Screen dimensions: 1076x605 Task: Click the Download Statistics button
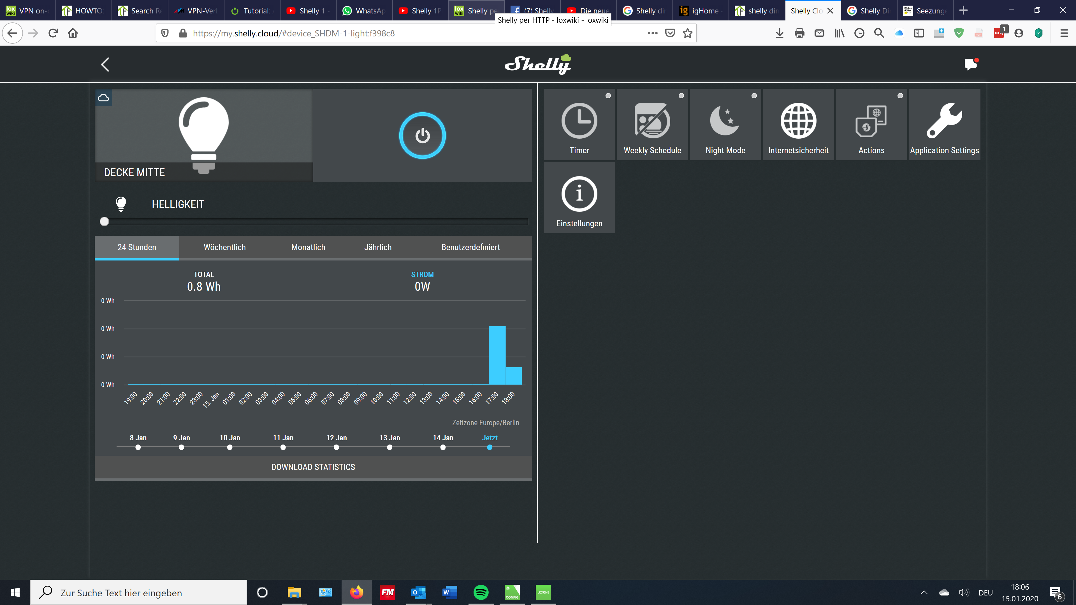pyautogui.click(x=313, y=467)
